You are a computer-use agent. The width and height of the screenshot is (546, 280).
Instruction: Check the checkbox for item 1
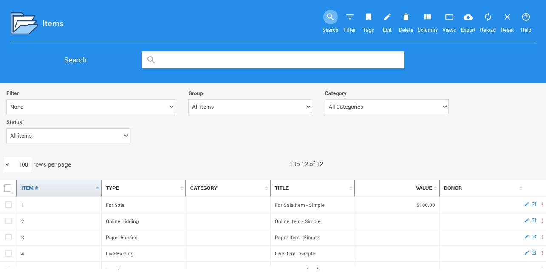click(x=8, y=205)
